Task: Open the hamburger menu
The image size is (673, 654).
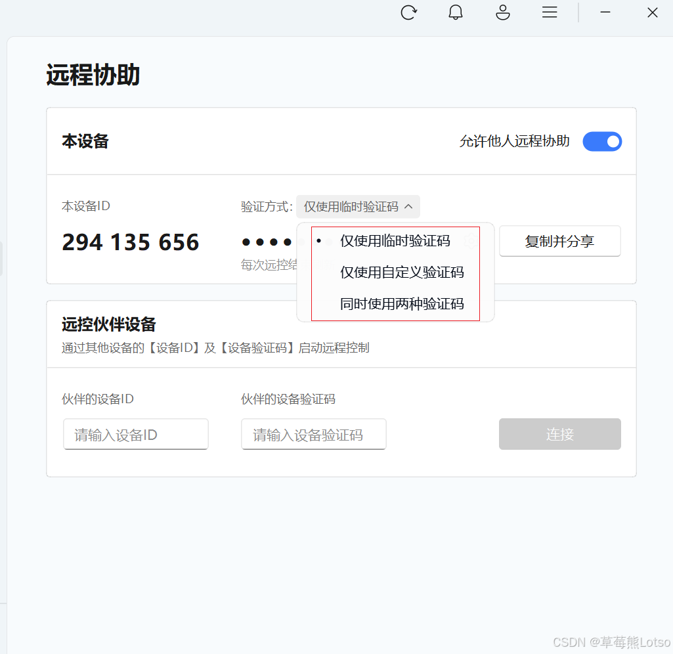Action: click(550, 12)
